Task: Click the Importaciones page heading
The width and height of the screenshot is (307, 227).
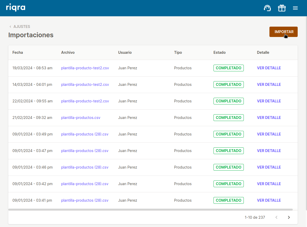Action: [31, 35]
